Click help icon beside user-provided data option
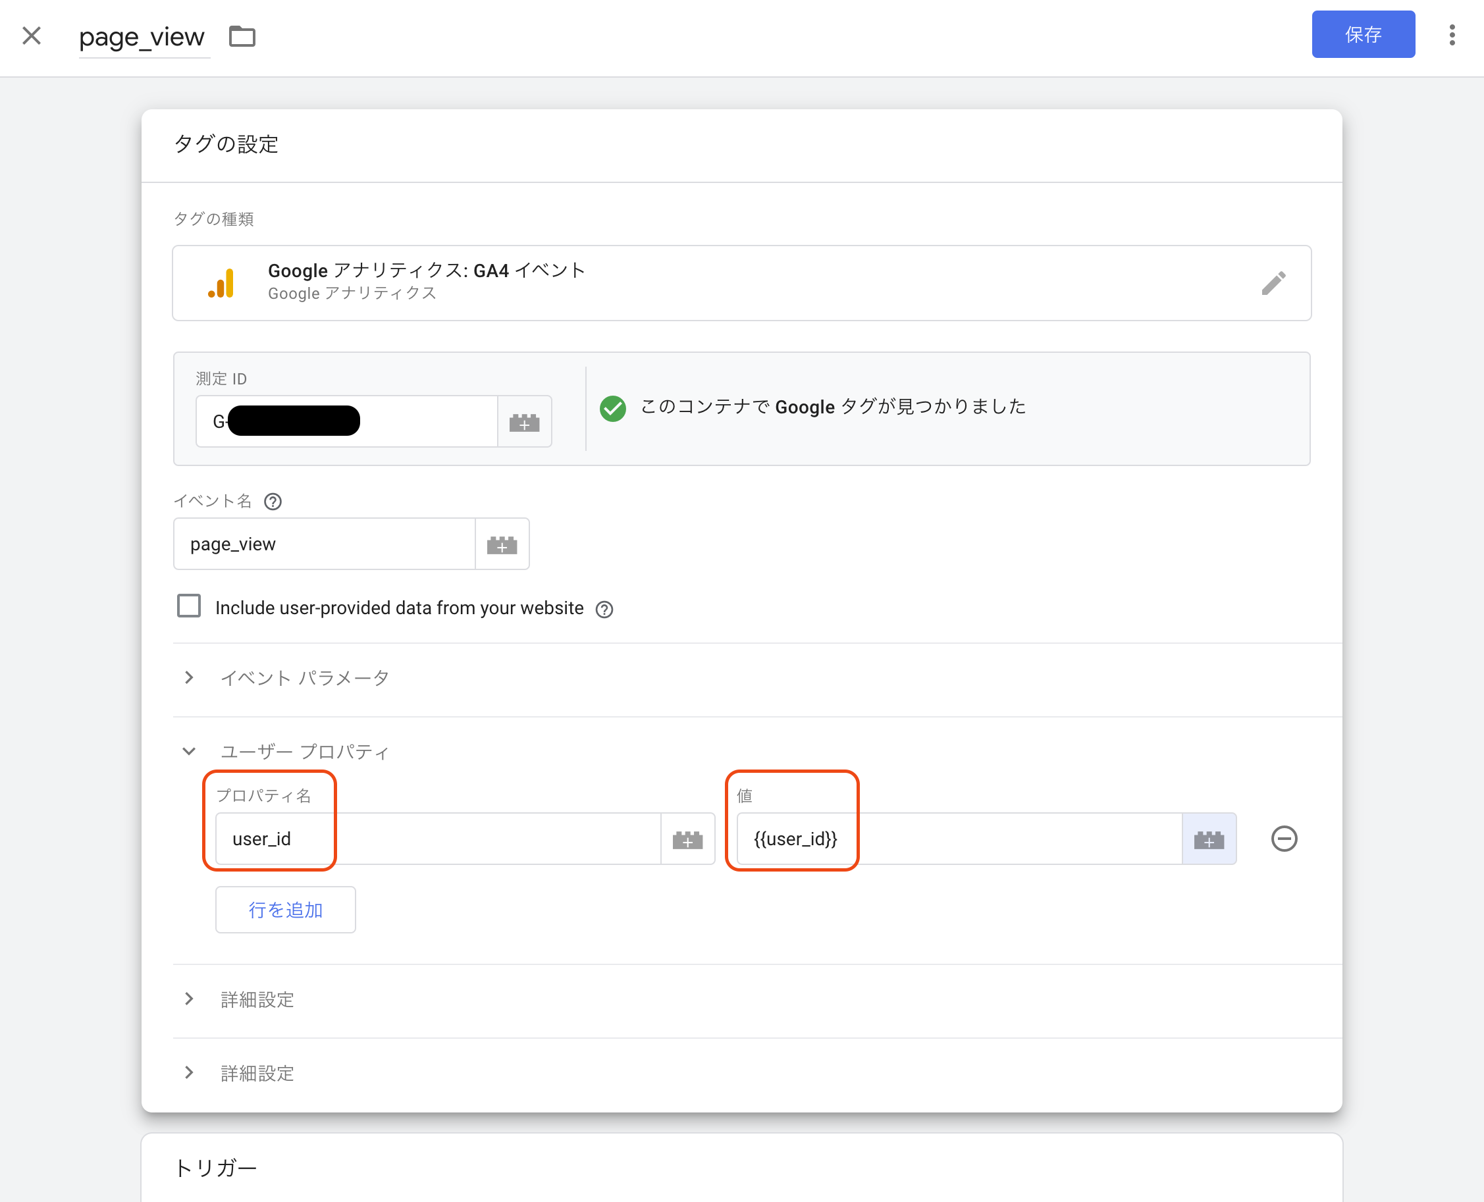This screenshot has height=1202, width=1484. click(604, 610)
